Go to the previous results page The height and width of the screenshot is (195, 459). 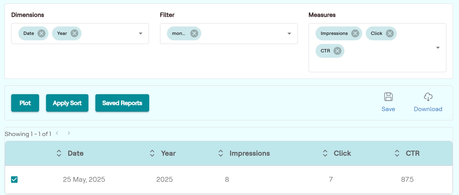pos(57,133)
